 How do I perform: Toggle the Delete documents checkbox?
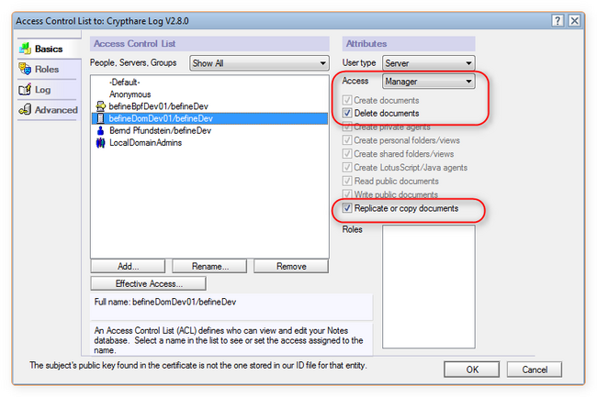coord(347,113)
